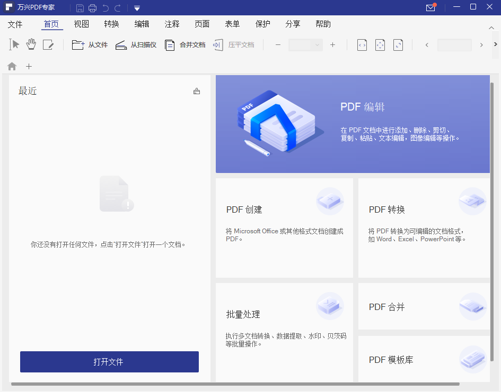
Task: Create a PDF from scanner (从扫描仪)
Action: tap(134, 45)
